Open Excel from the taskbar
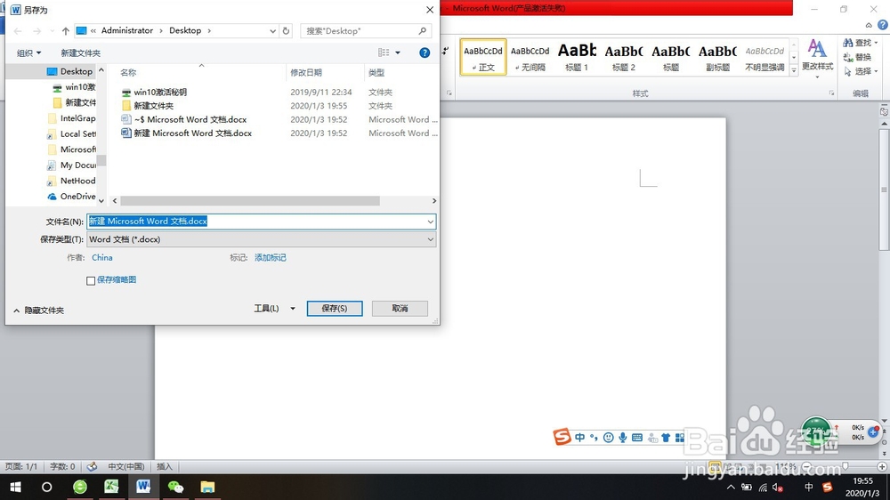The height and width of the screenshot is (500, 890). (x=111, y=487)
